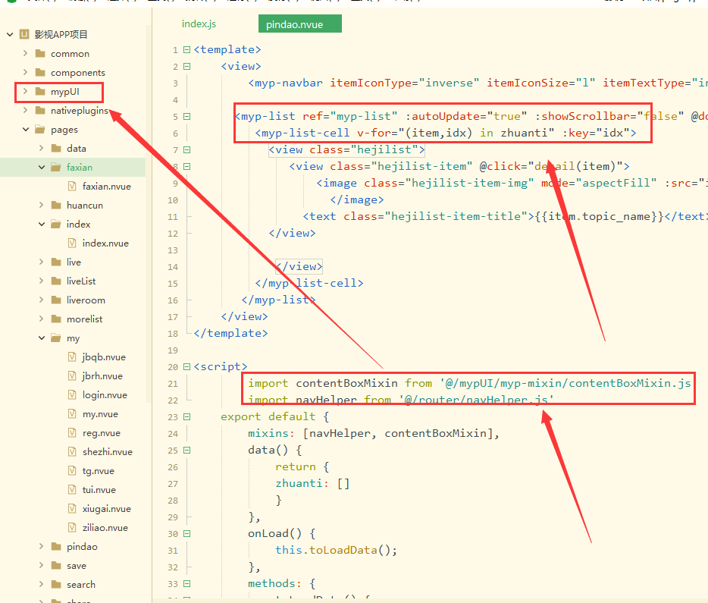Fold the methods block at line 33
The width and height of the screenshot is (708, 603).
pyautogui.click(x=187, y=584)
